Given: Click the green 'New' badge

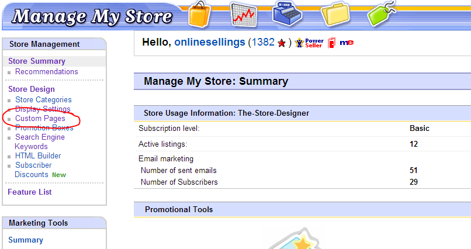Looking at the screenshot, I should 59,175.
